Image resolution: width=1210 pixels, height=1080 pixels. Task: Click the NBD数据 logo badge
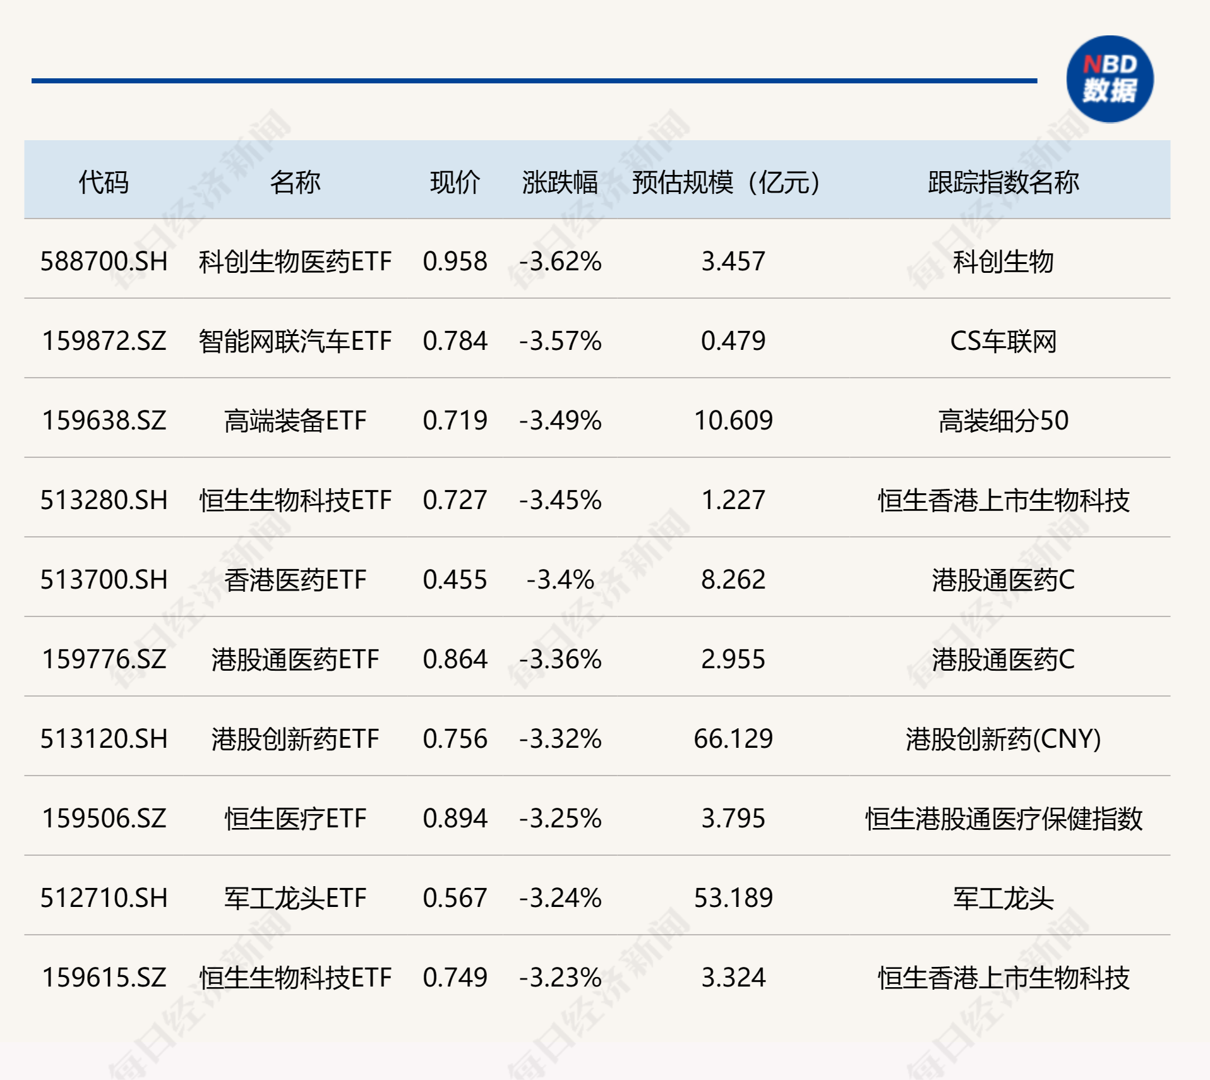coord(1110,79)
